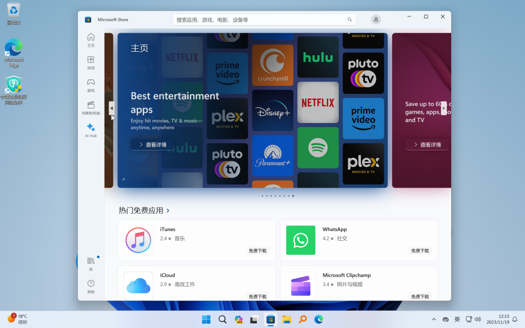Open taskbar Search
This screenshot has width=525, height=328.
tap(223, 319)
